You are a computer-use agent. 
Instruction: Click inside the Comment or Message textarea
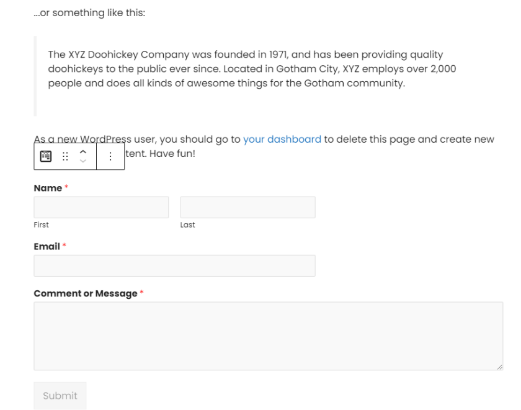[x=268, y=336]
